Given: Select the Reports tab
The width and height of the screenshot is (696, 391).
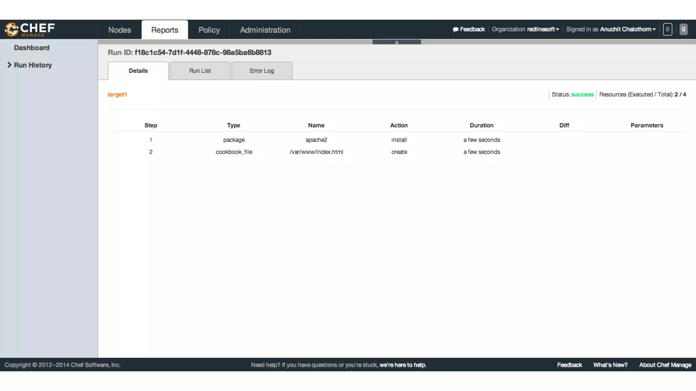Looking at the screenshot, I should pos(164,30).
